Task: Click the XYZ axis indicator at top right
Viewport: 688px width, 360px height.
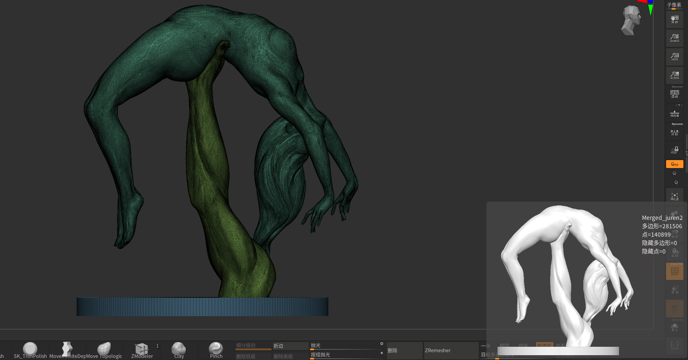Action: (647, 7)
